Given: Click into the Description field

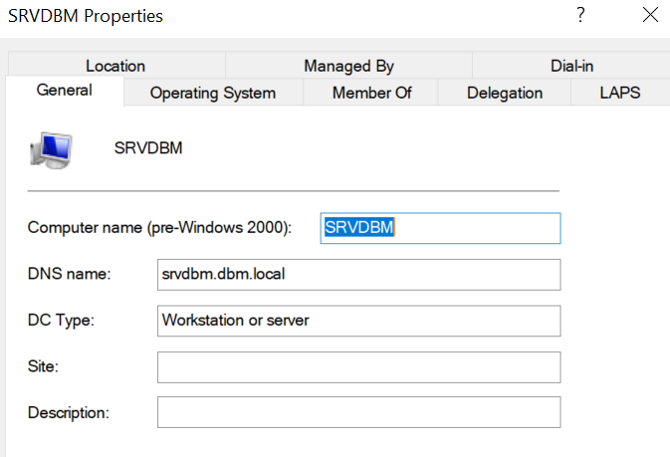Looking at the screenshot, I should coord(359,412).
